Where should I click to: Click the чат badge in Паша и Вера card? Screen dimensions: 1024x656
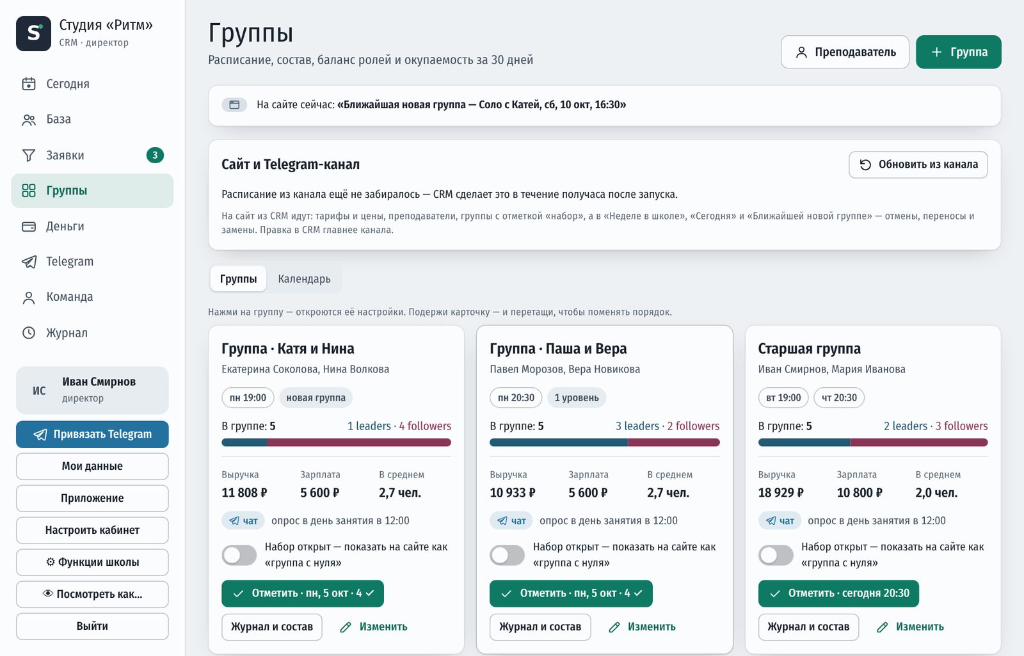[x=511, y=521]
